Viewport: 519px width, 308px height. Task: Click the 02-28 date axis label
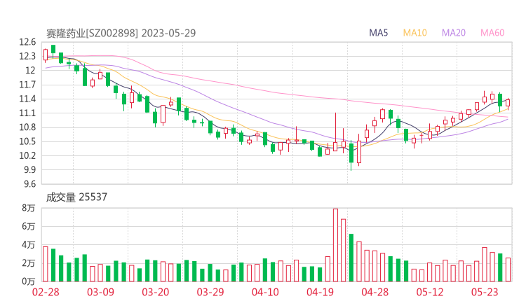[46, 292]
